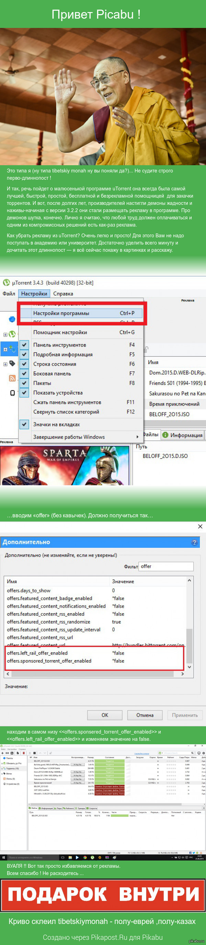Toggle the Подробная информация checkmark

tap(24, 355)
